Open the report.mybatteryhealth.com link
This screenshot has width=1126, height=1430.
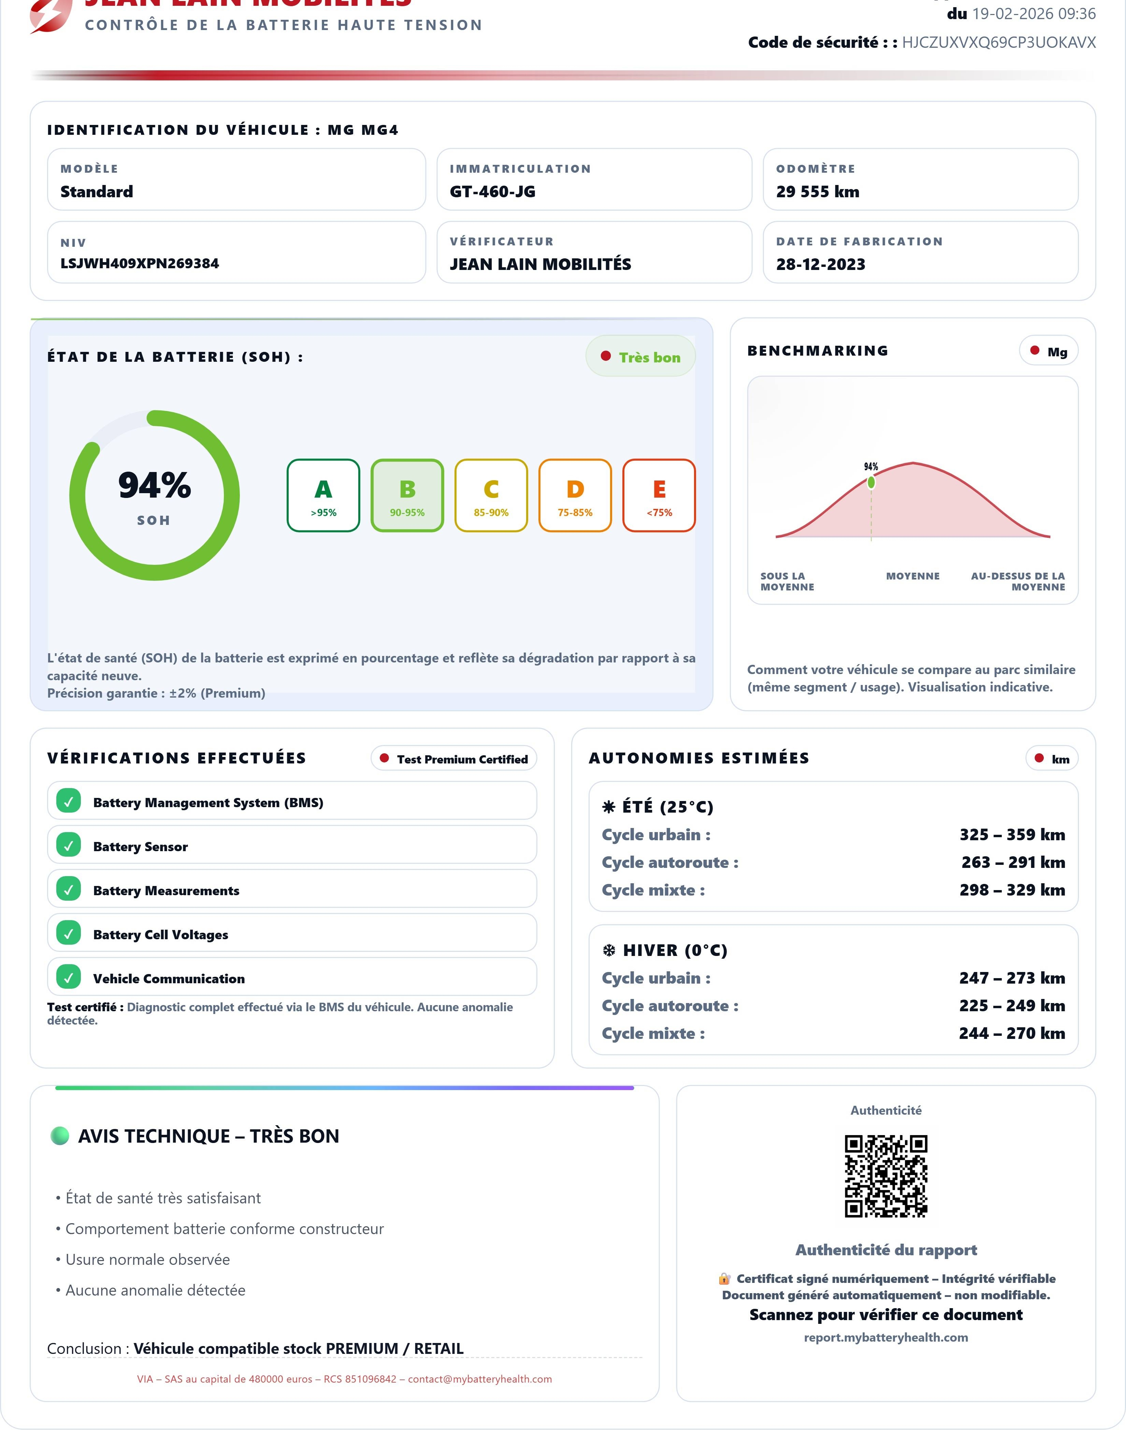(x=885, y=1338)
